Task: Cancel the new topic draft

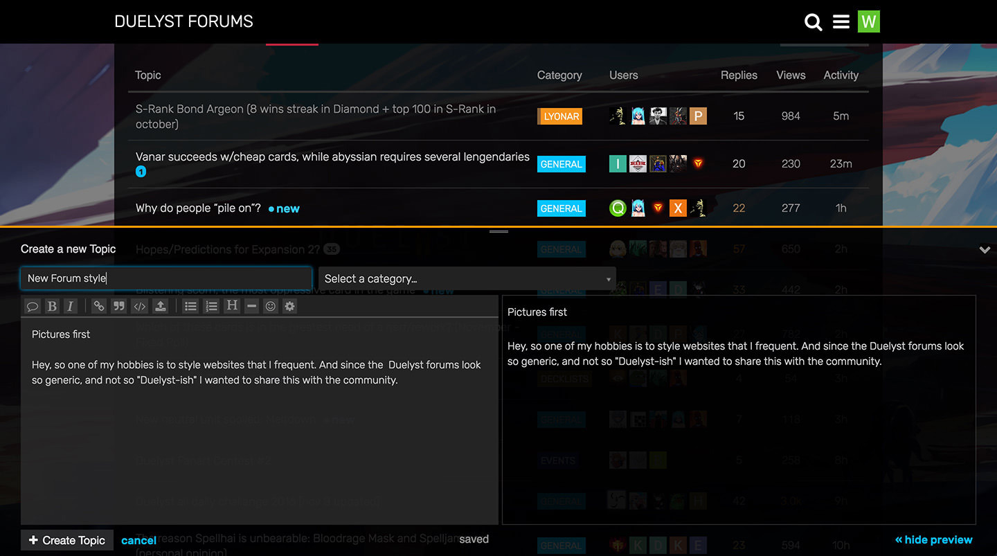Action: pos(138,540)
